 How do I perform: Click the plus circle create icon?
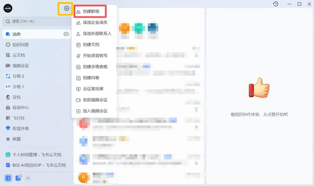pos(67,8)
